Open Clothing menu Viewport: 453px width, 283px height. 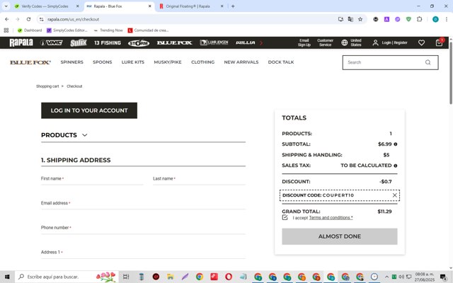tap(203, 62)
